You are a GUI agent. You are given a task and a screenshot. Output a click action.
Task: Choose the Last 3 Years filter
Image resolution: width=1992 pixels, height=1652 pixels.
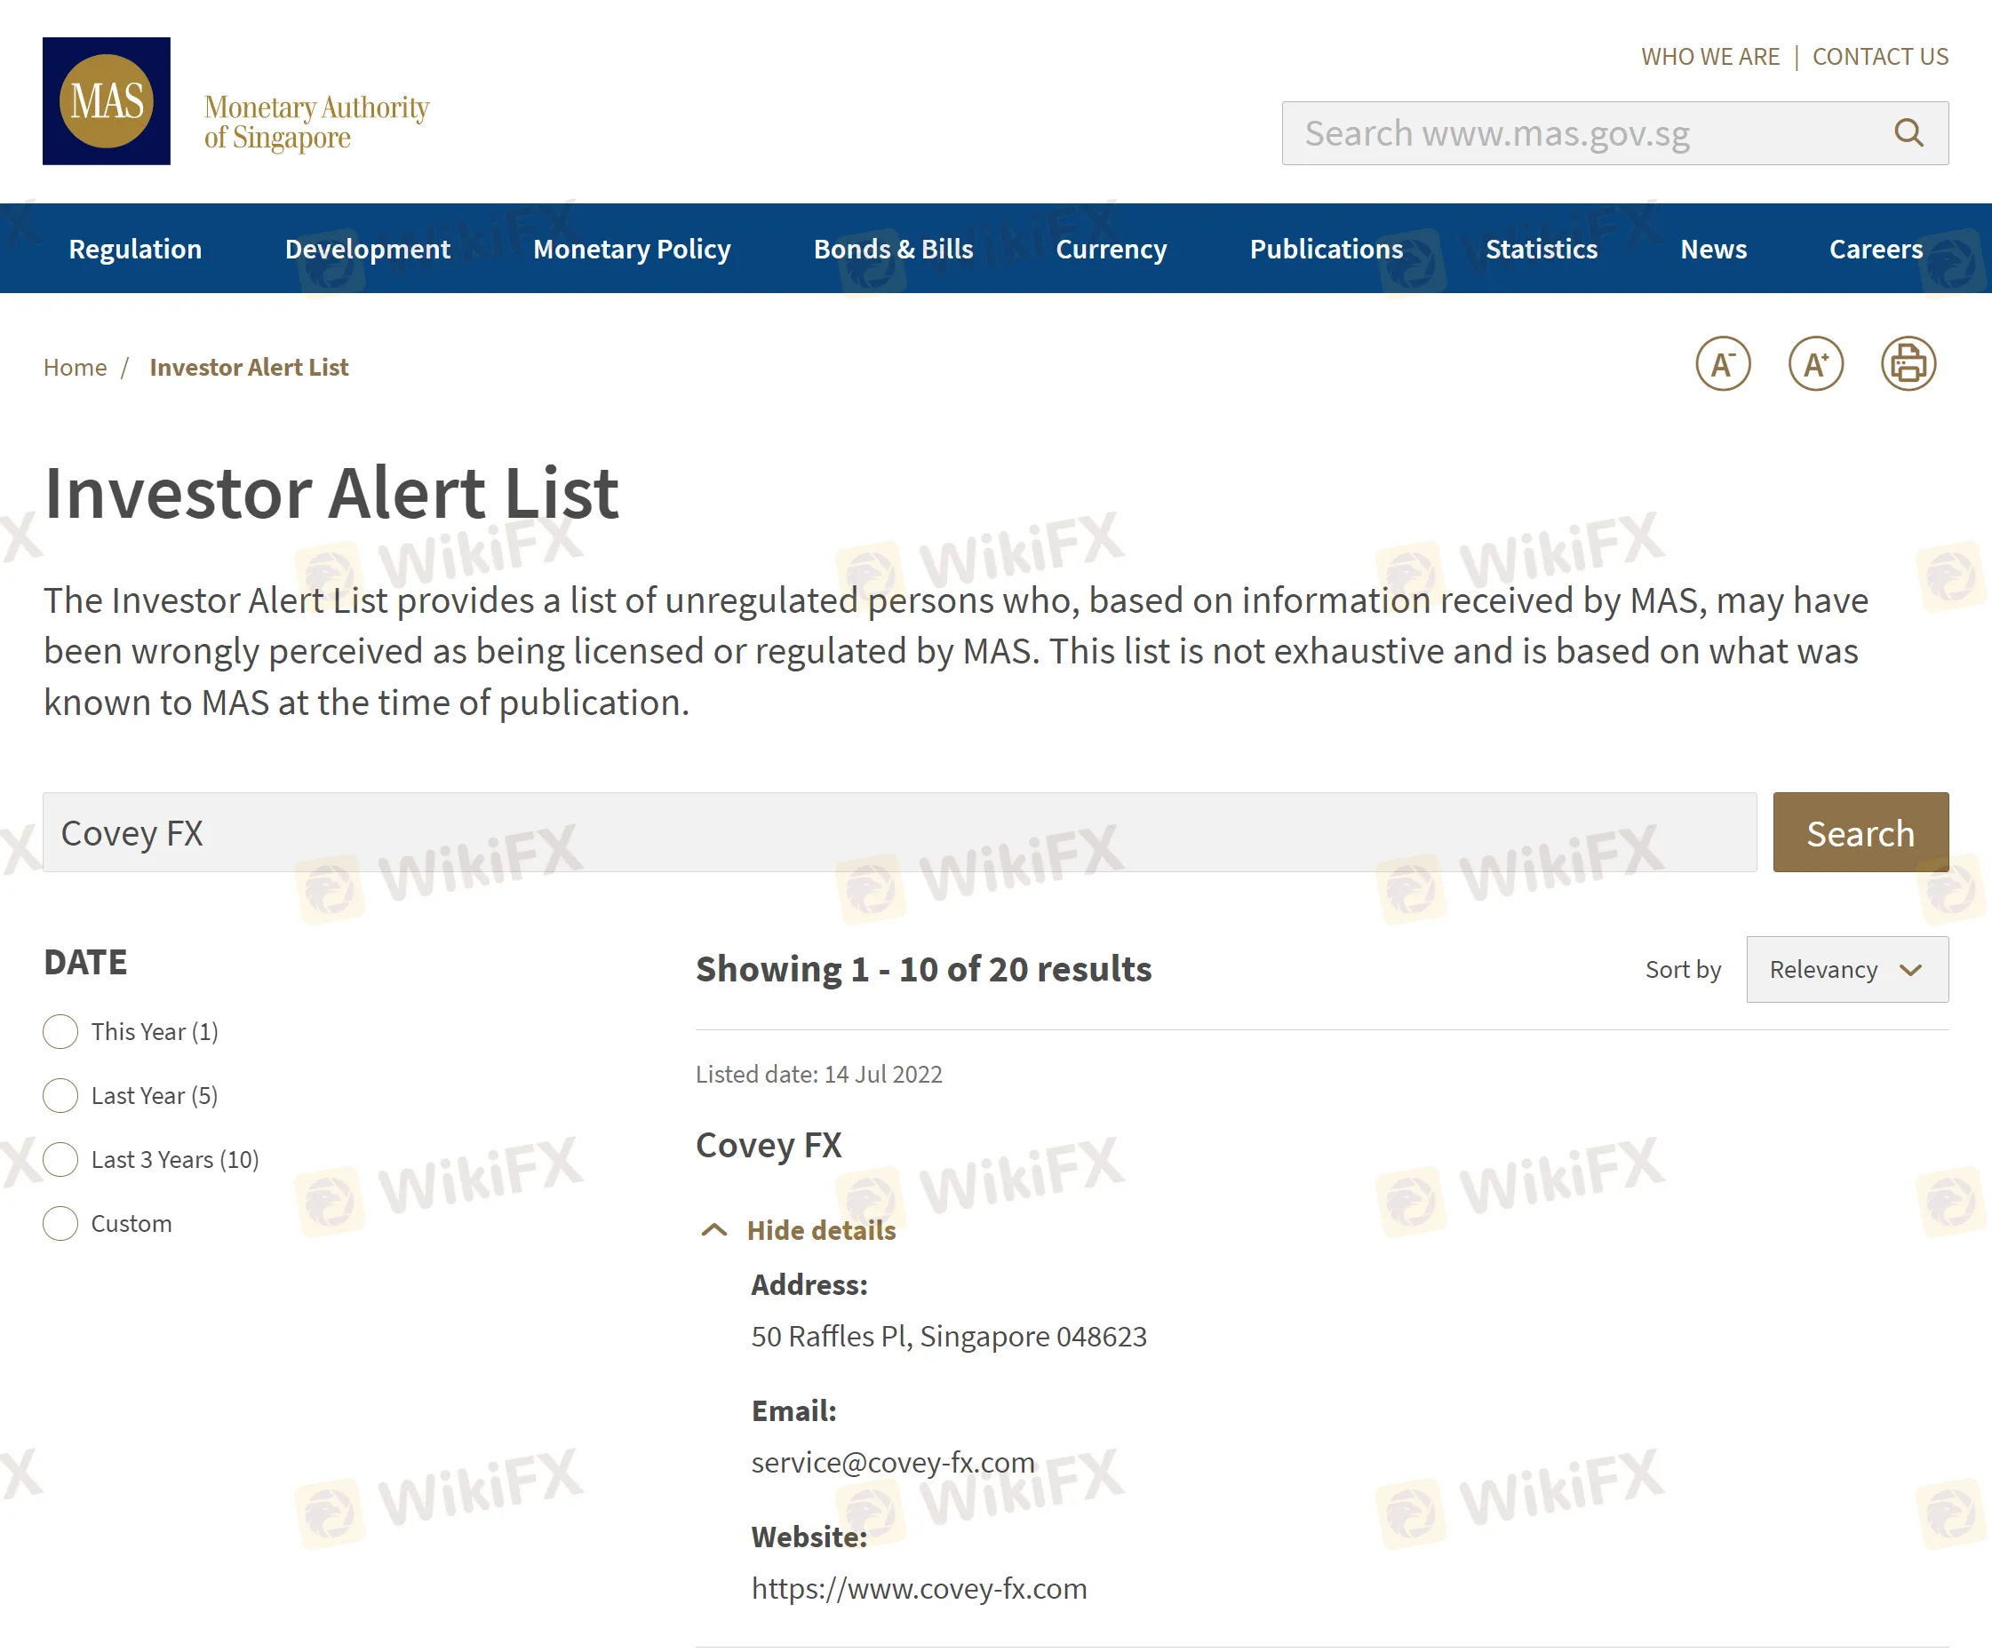pyautogui.click(x=60, y=1160)
